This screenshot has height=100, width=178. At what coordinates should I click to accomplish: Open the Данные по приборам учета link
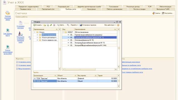(x=131, y=65)
